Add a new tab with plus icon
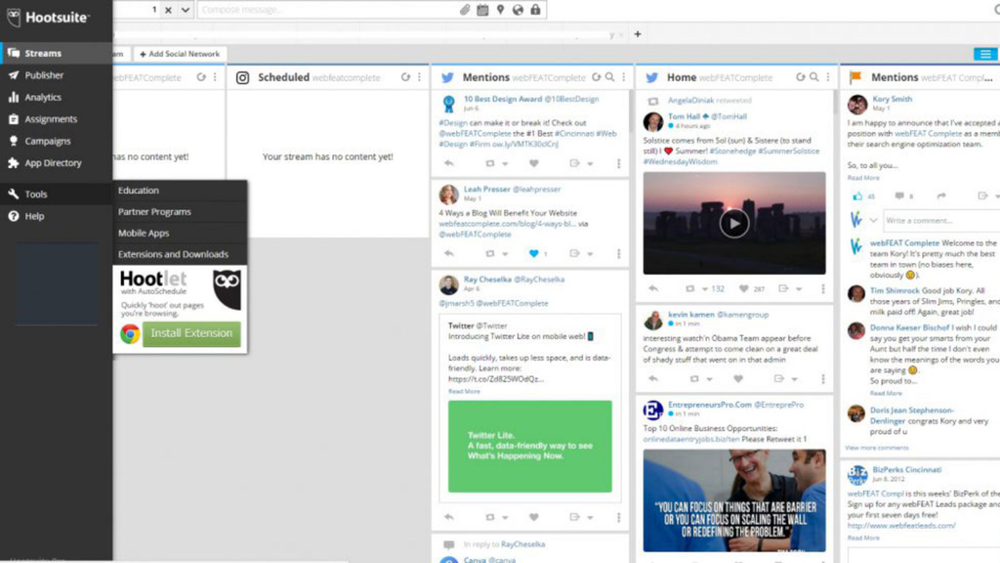 point(637,34)
